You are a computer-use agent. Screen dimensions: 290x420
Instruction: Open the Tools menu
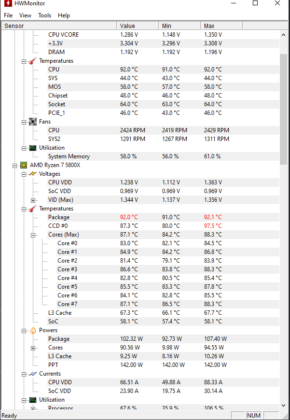coord(44,15)
